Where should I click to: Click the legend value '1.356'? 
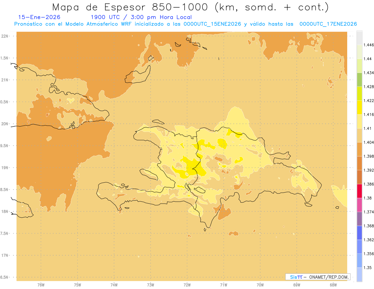click(369, 254)
